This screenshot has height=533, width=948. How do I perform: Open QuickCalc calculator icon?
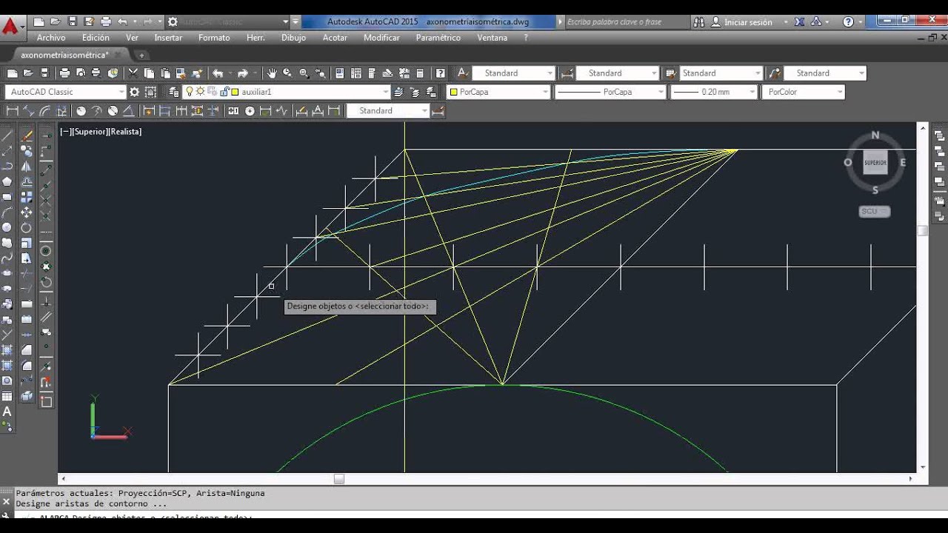(421, 73)
